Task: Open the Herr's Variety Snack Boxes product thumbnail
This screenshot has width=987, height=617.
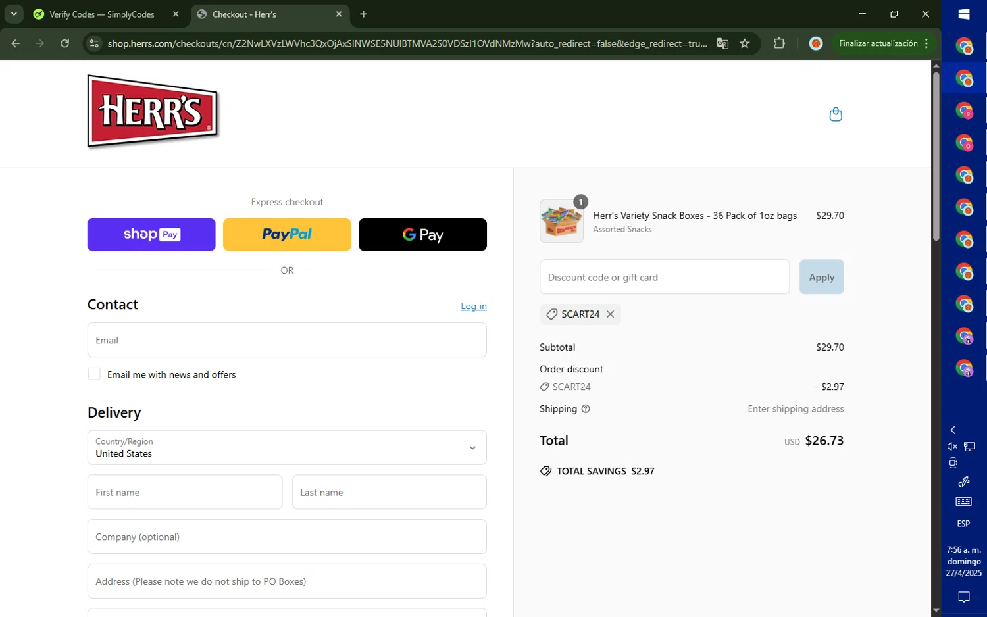Action: pyautogui.click(x=561, y=221)
